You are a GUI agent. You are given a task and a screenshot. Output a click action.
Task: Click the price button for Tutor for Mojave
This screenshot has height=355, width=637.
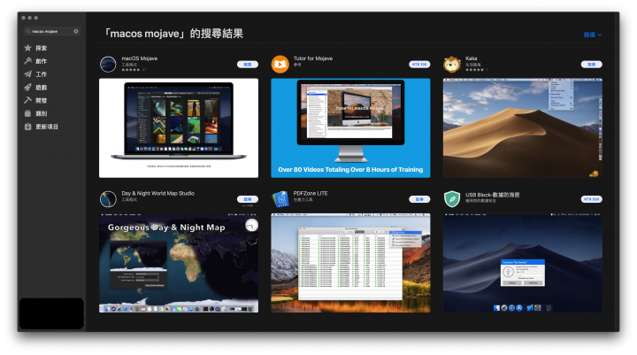point(419,65)
